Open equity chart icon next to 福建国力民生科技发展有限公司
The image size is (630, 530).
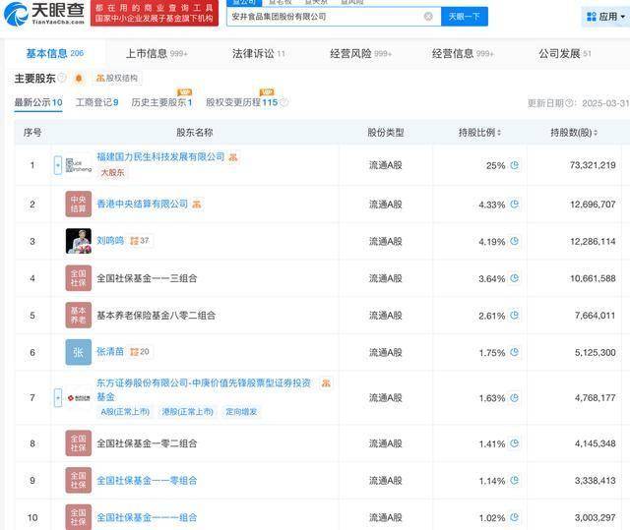pyautogui.click(x=233, y=157)
